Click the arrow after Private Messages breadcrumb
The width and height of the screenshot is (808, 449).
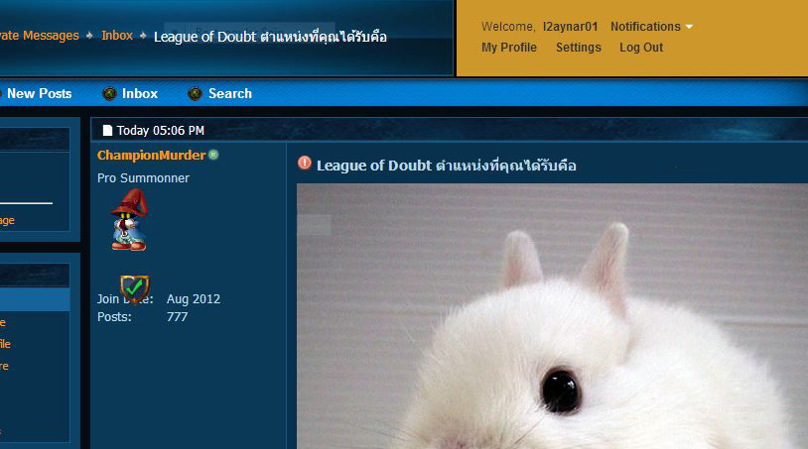89,36
